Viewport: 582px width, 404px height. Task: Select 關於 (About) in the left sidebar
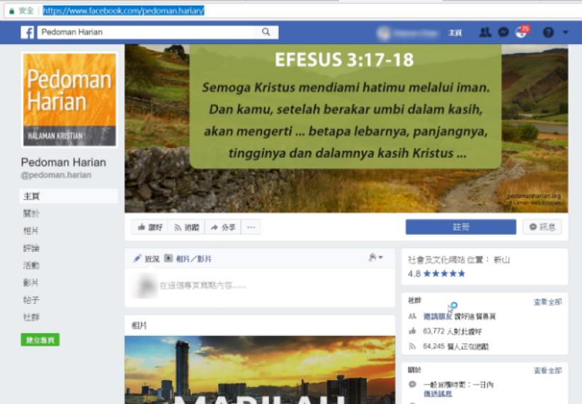(x=31, y=213)
